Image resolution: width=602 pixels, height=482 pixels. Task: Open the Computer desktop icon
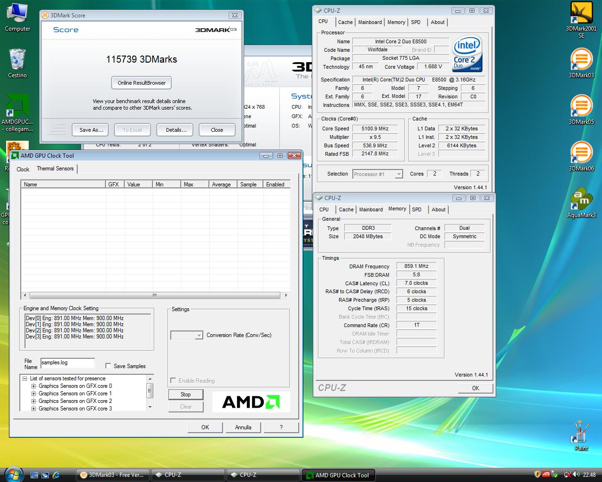tap(17, 17)
